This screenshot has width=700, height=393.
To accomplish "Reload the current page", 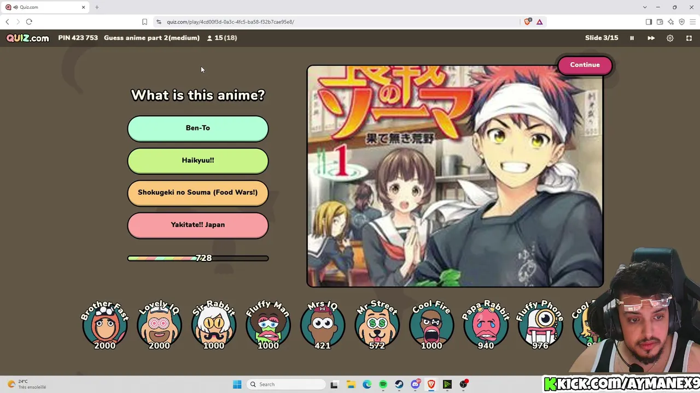I will [29, 22].
